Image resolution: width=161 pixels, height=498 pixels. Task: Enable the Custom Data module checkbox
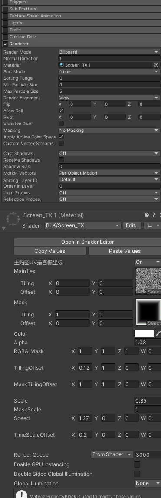pos(6,37)
